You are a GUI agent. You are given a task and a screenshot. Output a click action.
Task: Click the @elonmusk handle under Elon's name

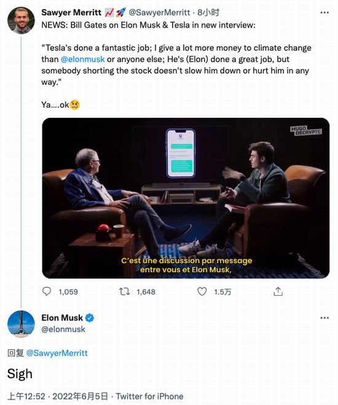(63, 329)
